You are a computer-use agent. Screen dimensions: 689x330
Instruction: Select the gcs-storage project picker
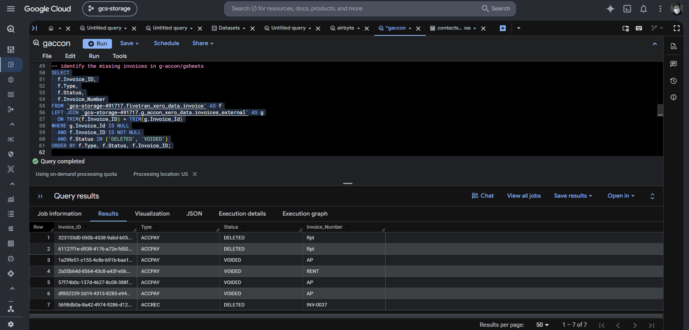pos(110,9)
